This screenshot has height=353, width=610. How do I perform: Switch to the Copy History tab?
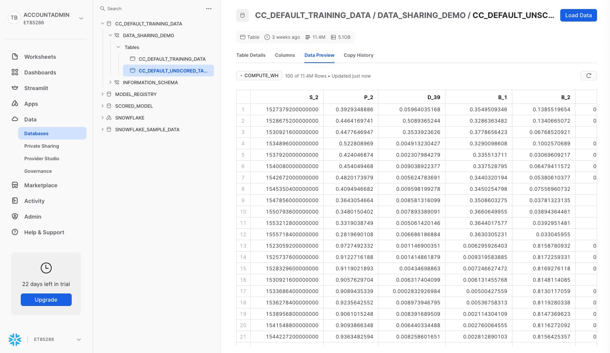[358, 55]
